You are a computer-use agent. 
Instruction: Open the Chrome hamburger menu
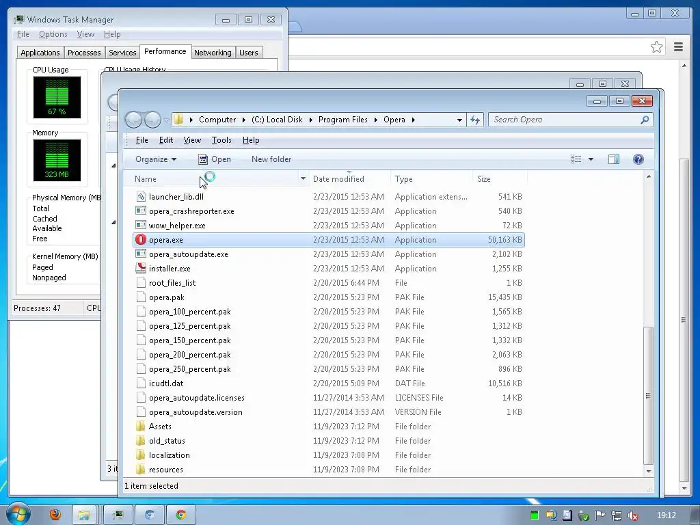point(678,47)
